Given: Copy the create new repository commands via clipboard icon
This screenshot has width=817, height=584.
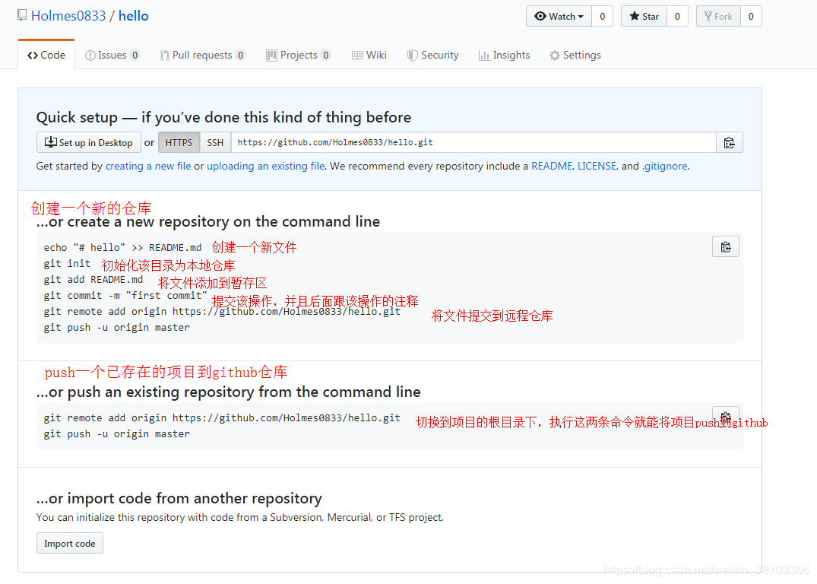Looking at the screenshot, I should coord(726,246).
